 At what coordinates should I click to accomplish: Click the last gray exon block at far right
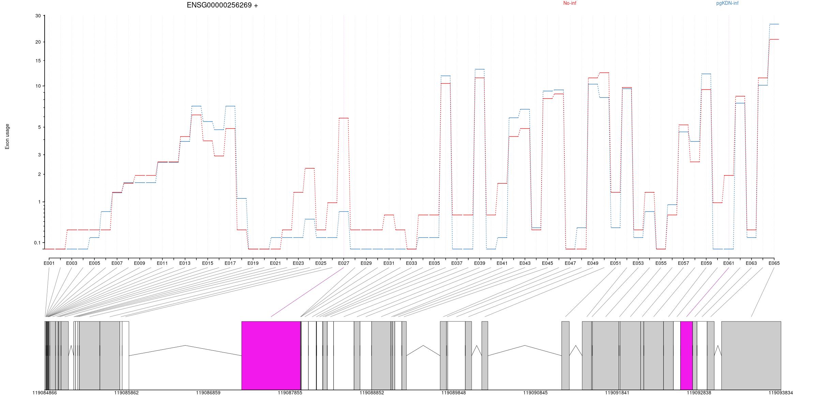pos(751,355)
